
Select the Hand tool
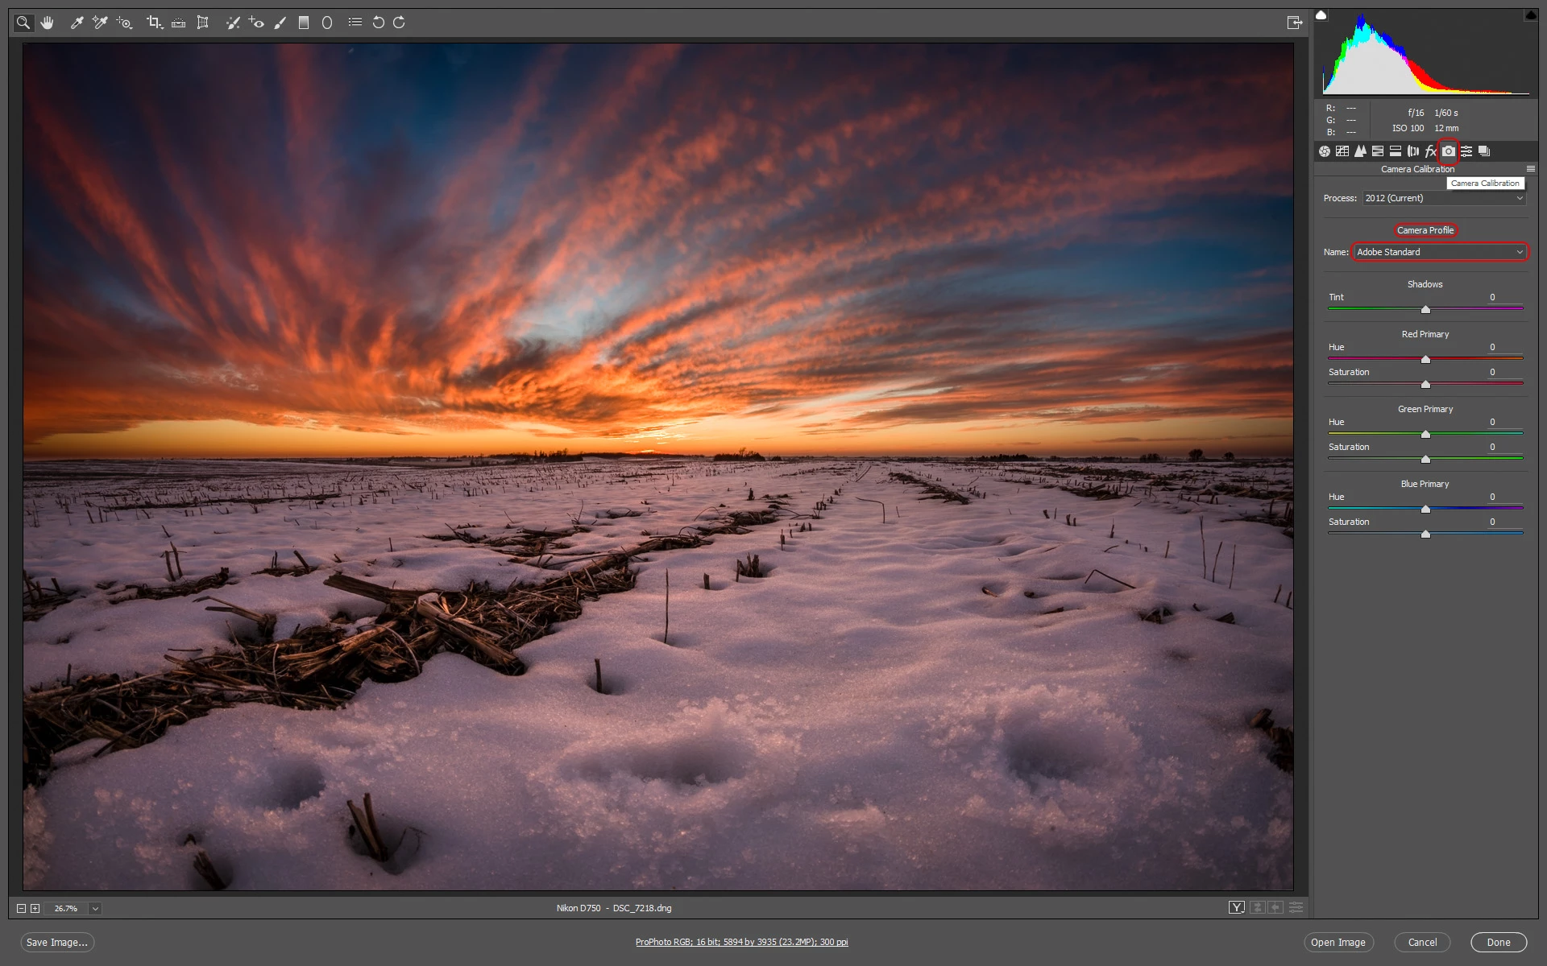coord(48,23)
